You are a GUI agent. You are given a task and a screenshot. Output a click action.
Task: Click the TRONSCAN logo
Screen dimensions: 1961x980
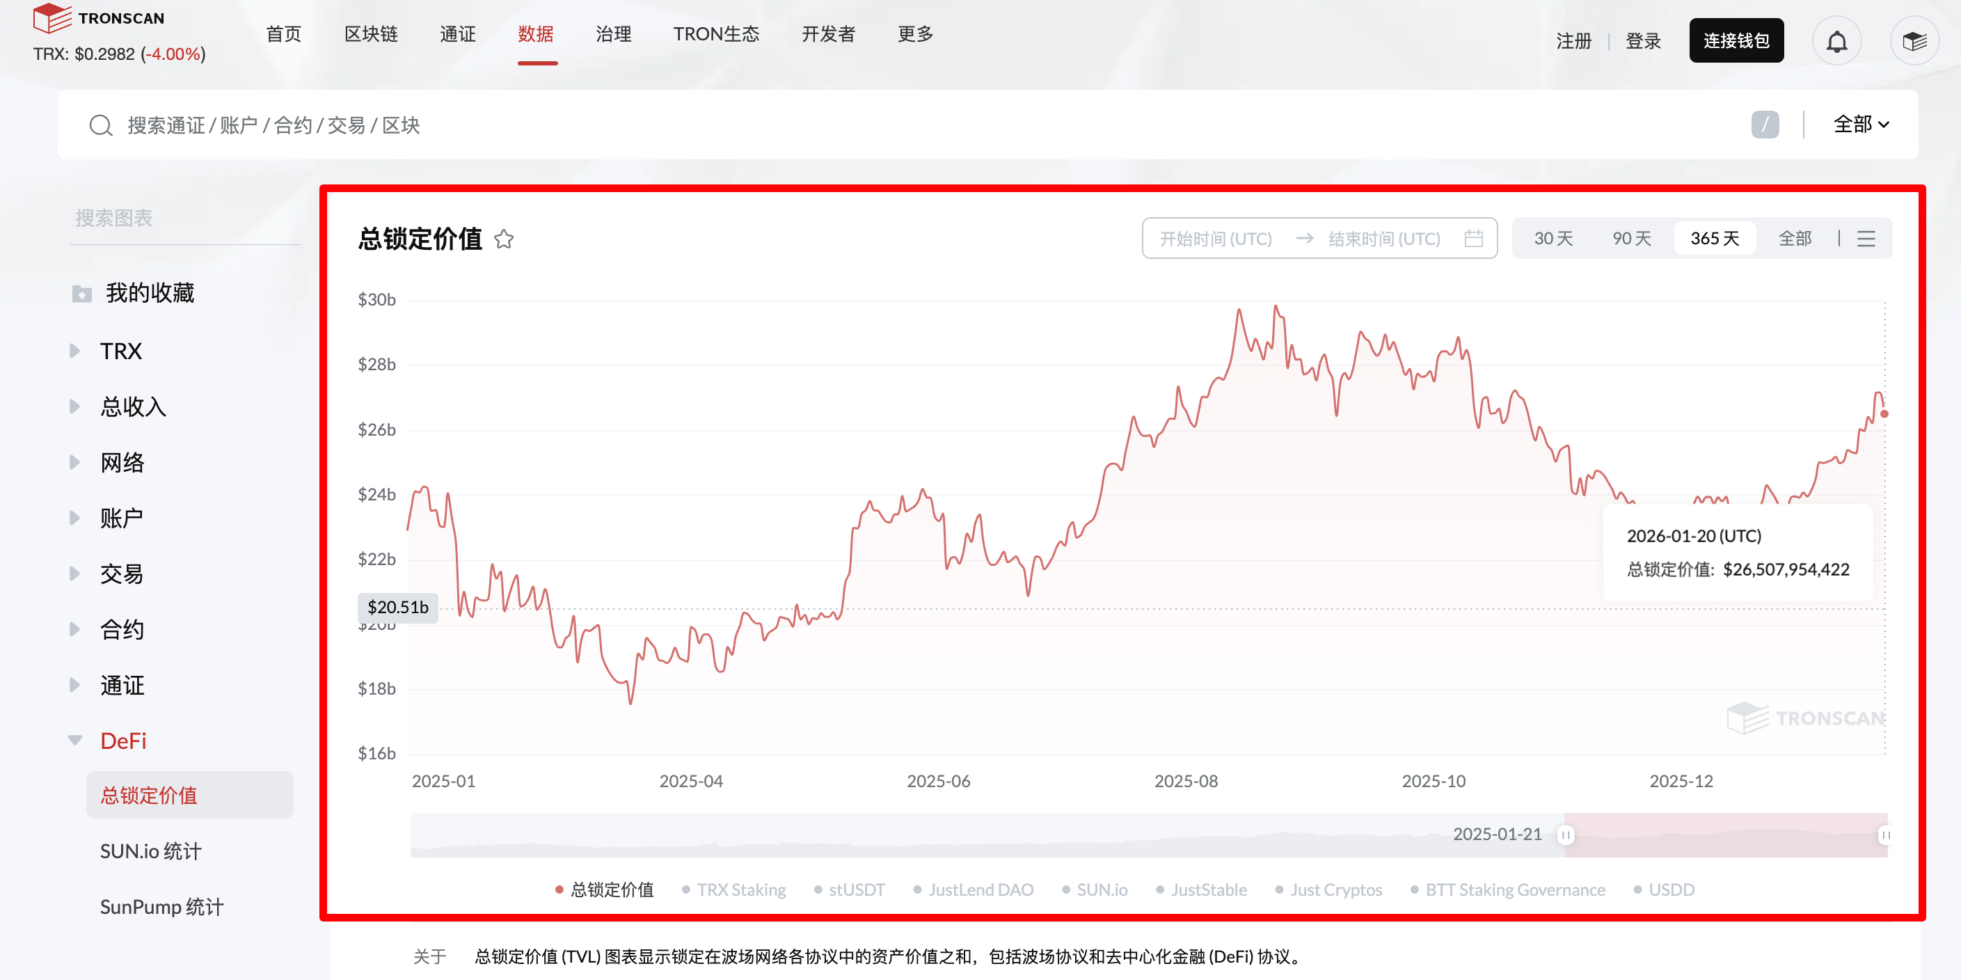coord(99,17)
